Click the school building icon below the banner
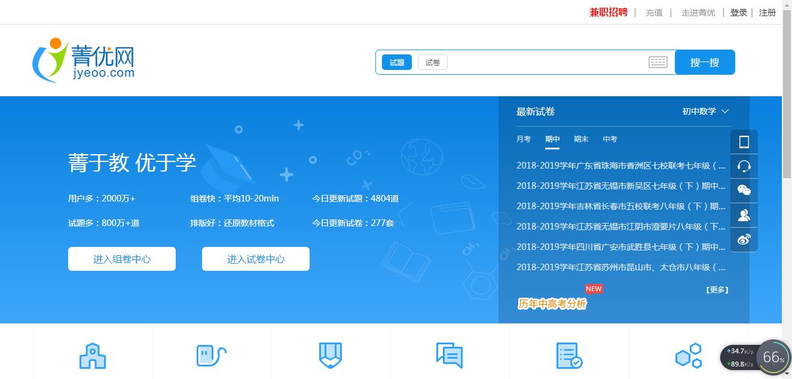This screenshot has width=792, height=379. 93,354
